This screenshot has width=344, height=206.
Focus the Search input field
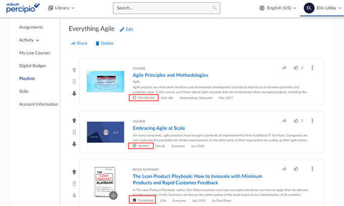click(x=166, y=8)
